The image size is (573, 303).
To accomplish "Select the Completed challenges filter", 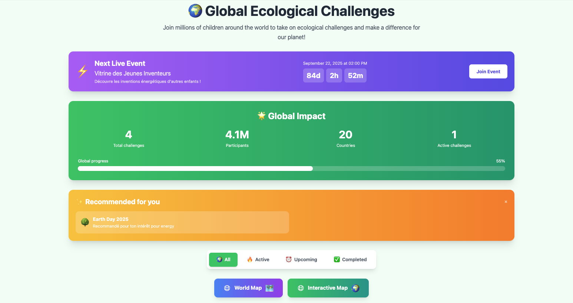I will pos(350,260).
